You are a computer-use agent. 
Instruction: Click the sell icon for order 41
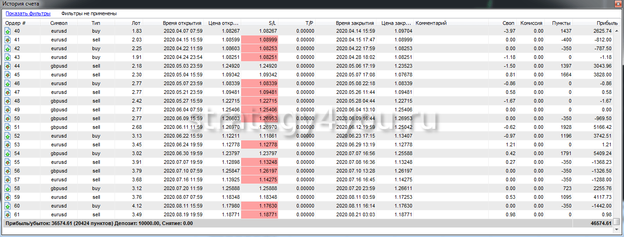click(x=7, y=40)
